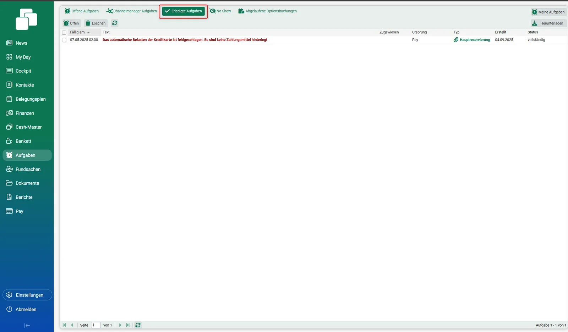Image resolution: width=568 pixels, height=332 pixels.
Task: Open the Fällig am column sort arrow
Action: coord(88,33)
